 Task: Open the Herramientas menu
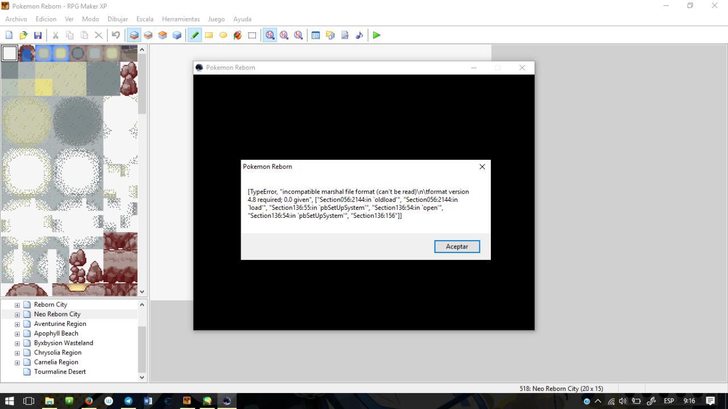click(180, 19)
